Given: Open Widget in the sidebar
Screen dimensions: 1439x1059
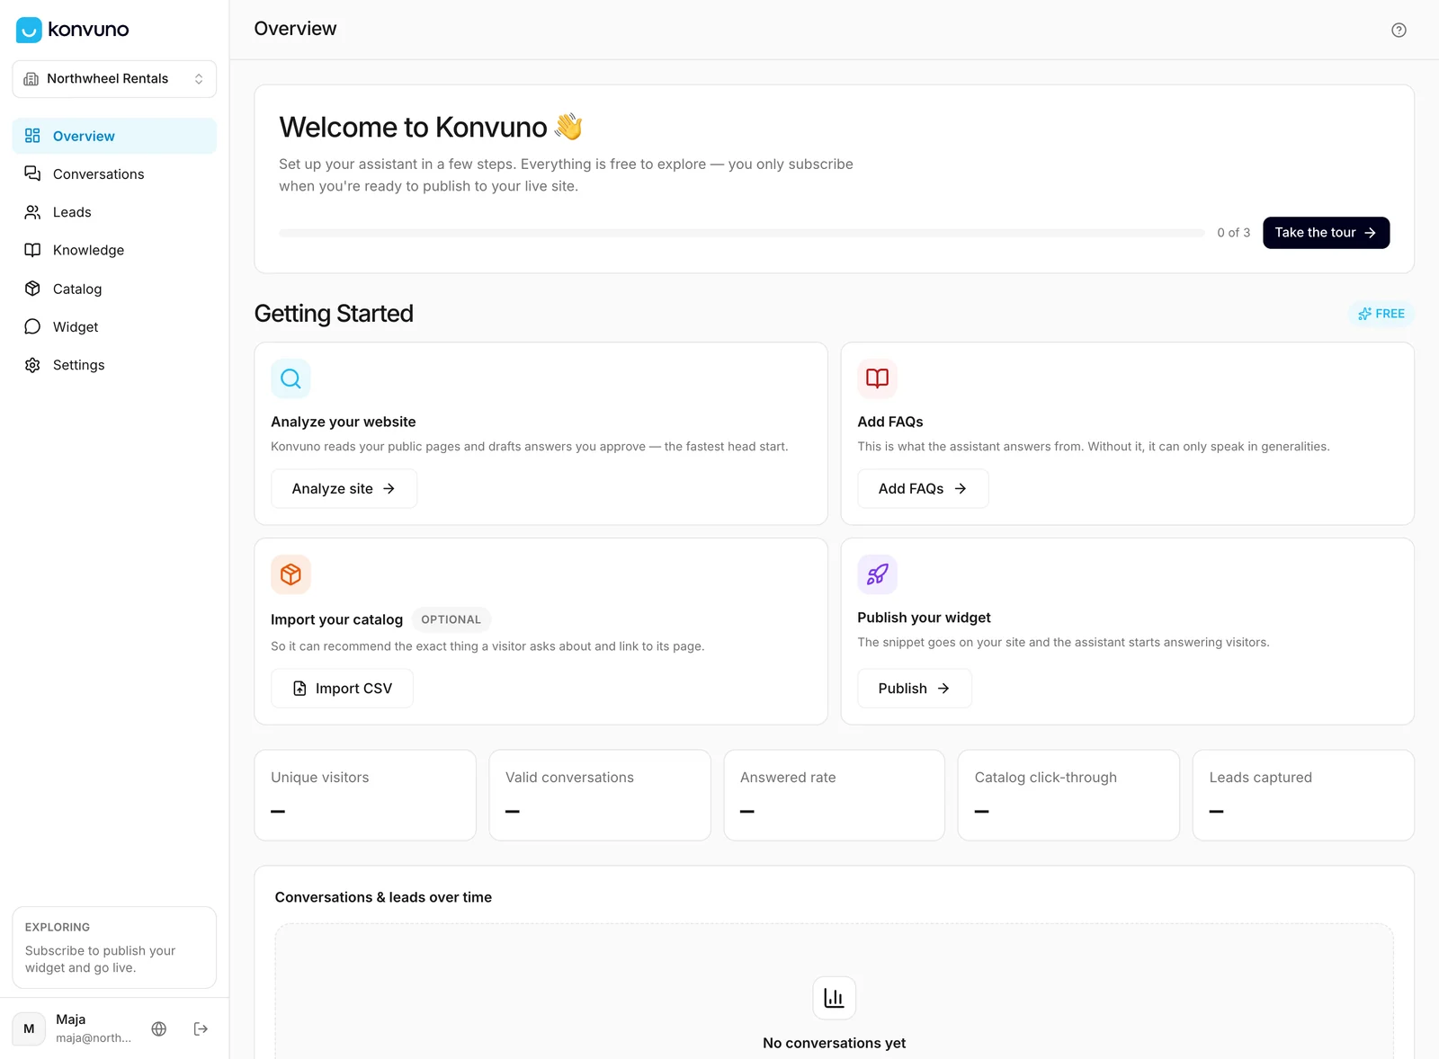Looking at the screenshot, I should 114,326.
